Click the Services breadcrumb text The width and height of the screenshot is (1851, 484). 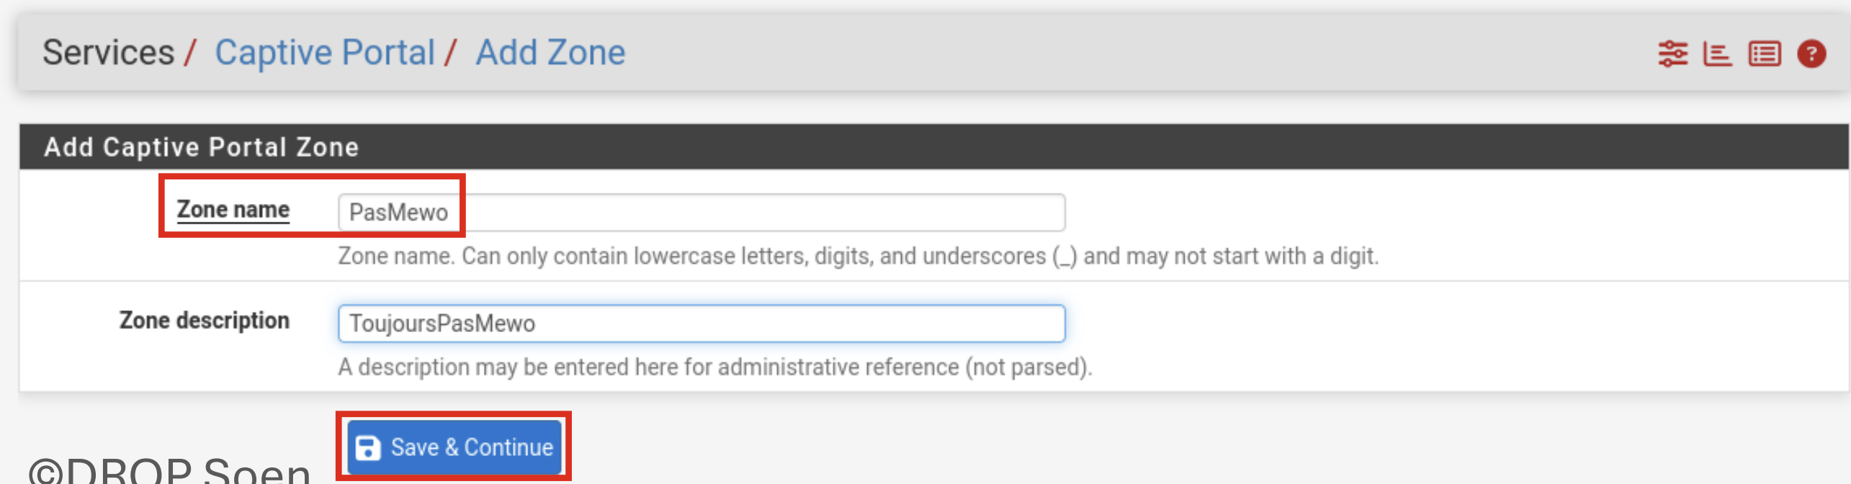point(108,53)
